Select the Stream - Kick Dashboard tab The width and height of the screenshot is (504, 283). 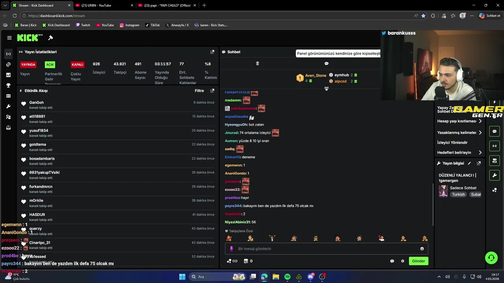click(41, 6)
